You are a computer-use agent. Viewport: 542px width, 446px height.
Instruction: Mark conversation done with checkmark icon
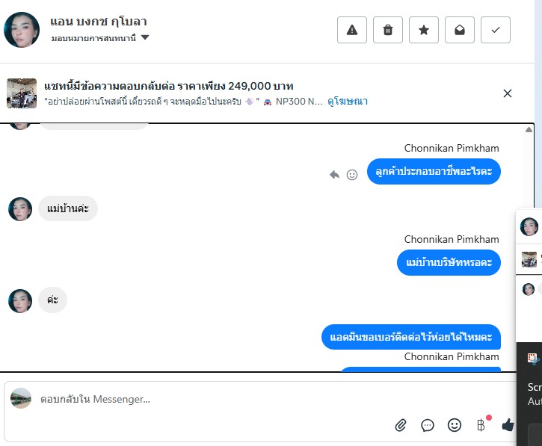pos(496,30)
